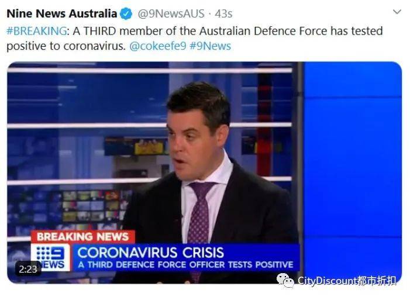Click the 9 News logo in the video
The width and height of the screenshot is (410, 300).
51,257
